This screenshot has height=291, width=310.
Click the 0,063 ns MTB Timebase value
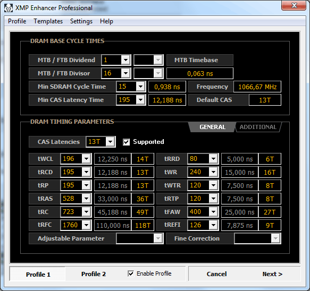(x=200, y=73)
